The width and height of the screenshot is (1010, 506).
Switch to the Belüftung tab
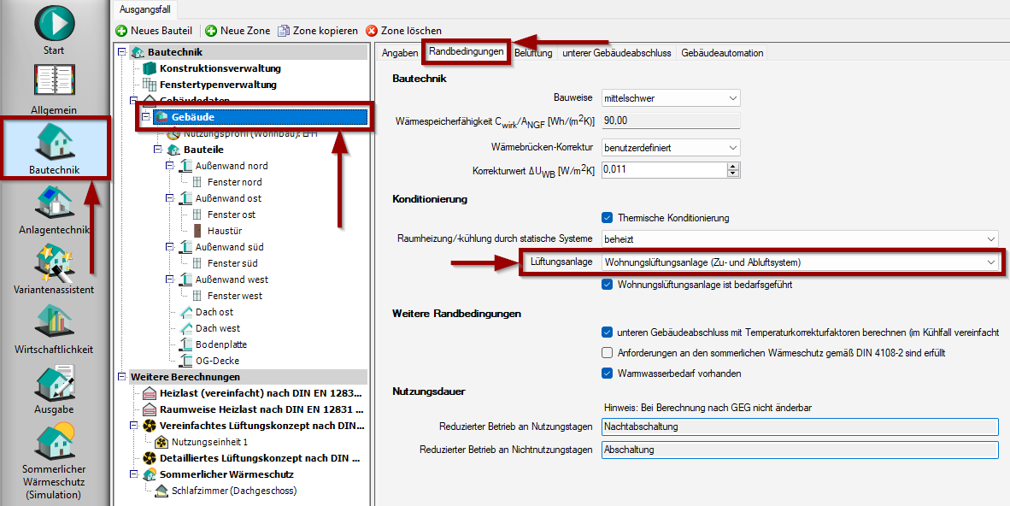click(533, 53)
